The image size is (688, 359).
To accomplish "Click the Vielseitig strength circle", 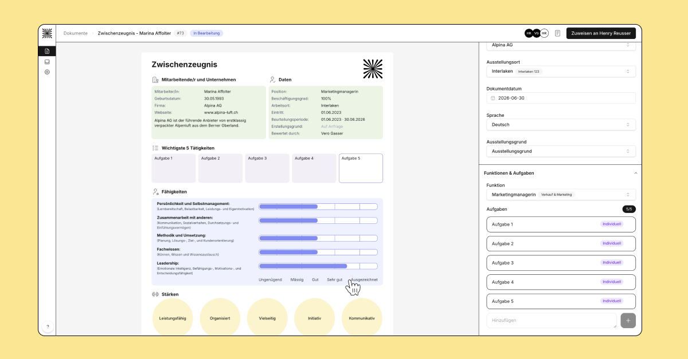I will pyautogui.click(x=267, y=318).
